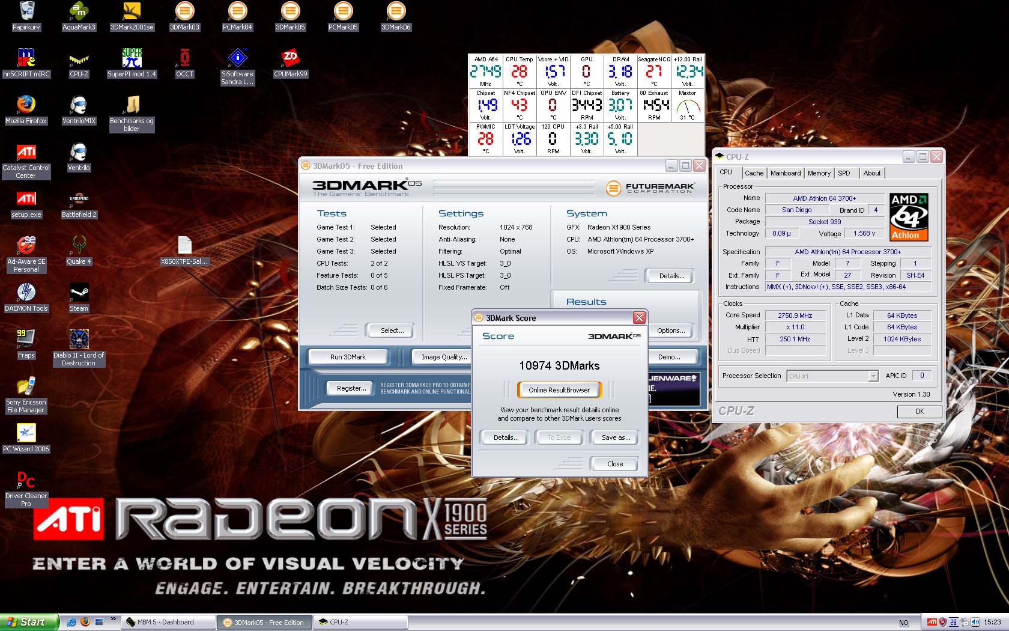The height and width of the screenshot is (631, 1009).
Task: Open the Memory tab in CPU-Z
Action: [819, 173]
